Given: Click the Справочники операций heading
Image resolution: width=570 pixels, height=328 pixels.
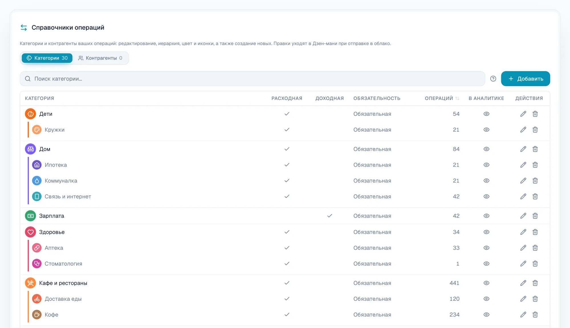Looking at the screenshot, I should pos(68,28).
